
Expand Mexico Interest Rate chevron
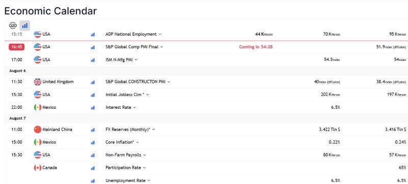pyautogui.click(x=135, y=107)
